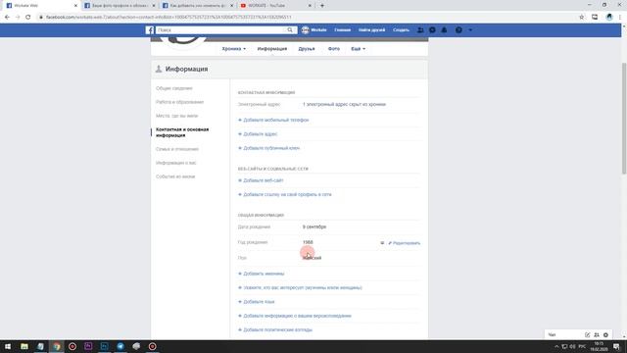This screenshot has height=353, width=627.
Task: Click the Chrome profile avatar icon
Action: point(609,18)
